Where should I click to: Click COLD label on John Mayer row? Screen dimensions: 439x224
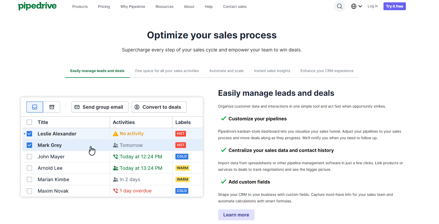point(182,157)
